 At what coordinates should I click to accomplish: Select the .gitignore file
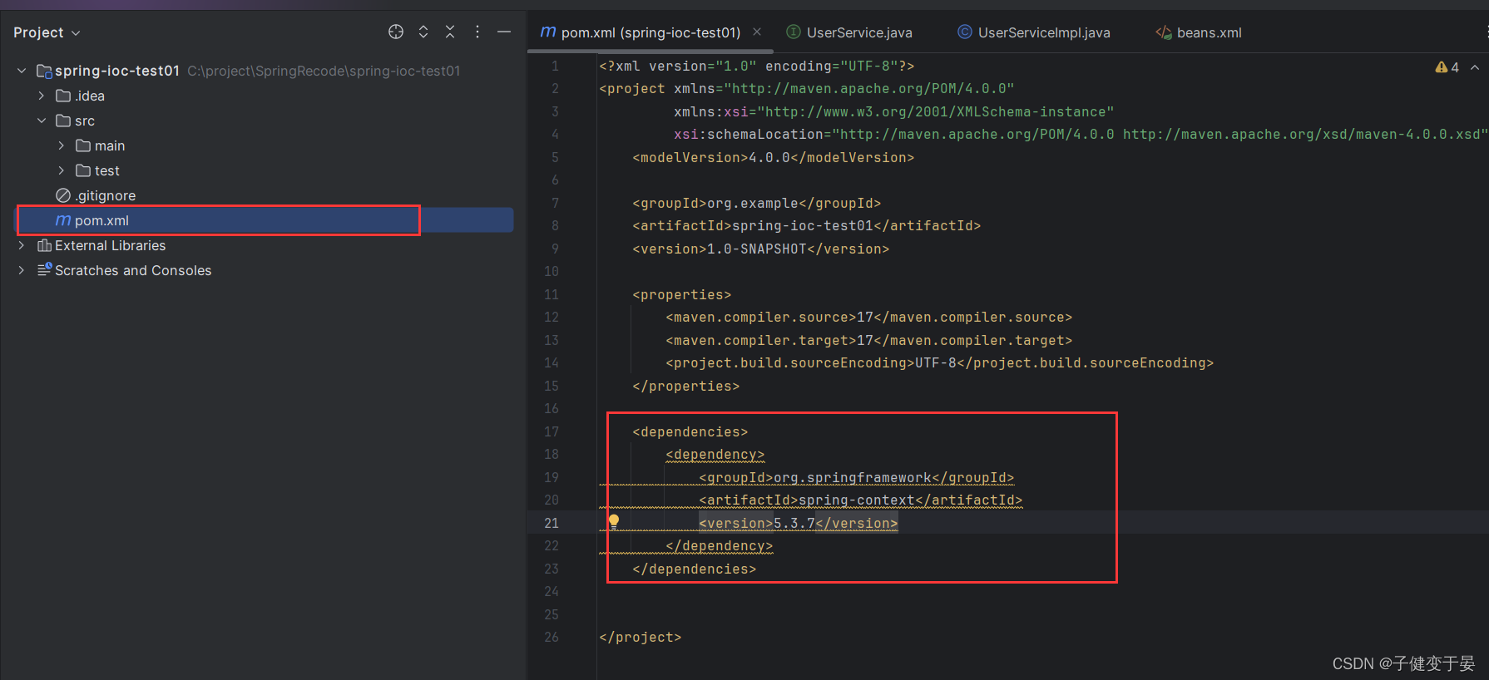pyautogui.click(x=105, y=195)
